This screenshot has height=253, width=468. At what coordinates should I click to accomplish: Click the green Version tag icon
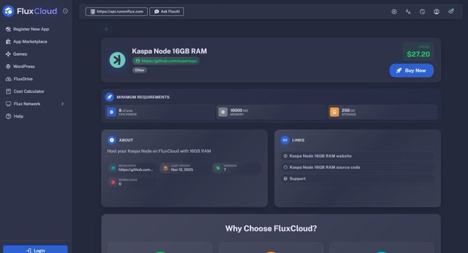(218, 168)
